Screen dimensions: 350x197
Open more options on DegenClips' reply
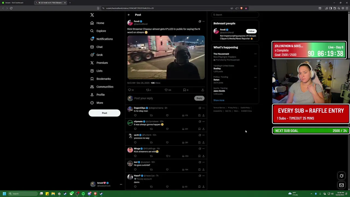click(203, 108)
